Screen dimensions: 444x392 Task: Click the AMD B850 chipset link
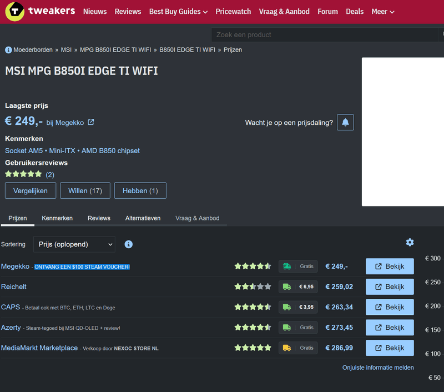coord(110,150)
